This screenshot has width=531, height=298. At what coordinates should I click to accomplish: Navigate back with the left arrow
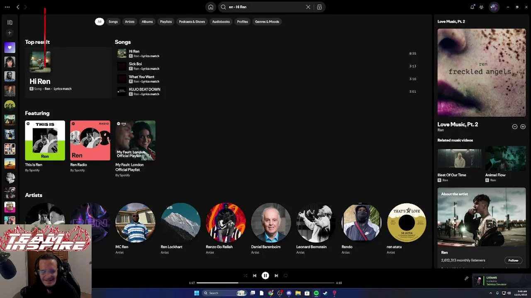tap(18, 7)
